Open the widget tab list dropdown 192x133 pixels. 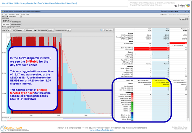21,17
